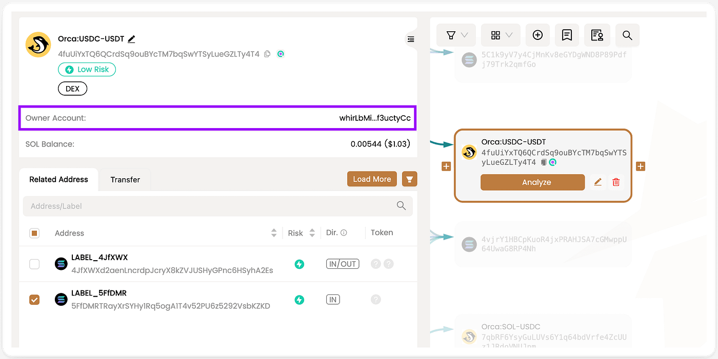The width and height of the screenshot is (718, 359).
Task: Click the Orca logo on the selected node
Action: [469, 152]
